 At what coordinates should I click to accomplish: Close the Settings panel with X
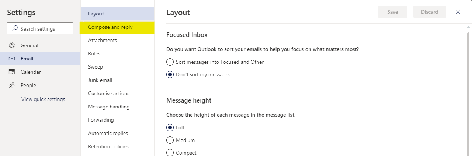pos(458,12)
